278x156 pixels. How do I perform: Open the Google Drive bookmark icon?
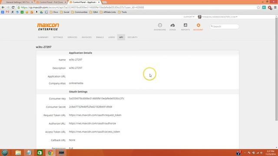[x=42, y=12]
